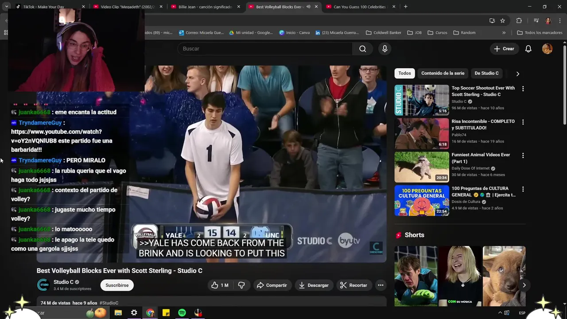567x319 pixels.
Task: Click the #StudioC hashtag
Action: [x=109, y=303]
